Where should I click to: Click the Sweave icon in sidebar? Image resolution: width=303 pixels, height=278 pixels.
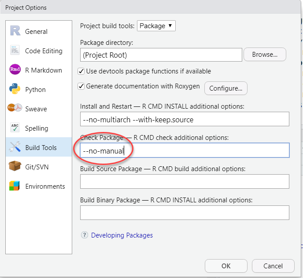[15, 109]
